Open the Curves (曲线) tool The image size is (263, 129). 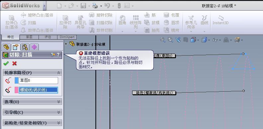[x=205, y=20]
